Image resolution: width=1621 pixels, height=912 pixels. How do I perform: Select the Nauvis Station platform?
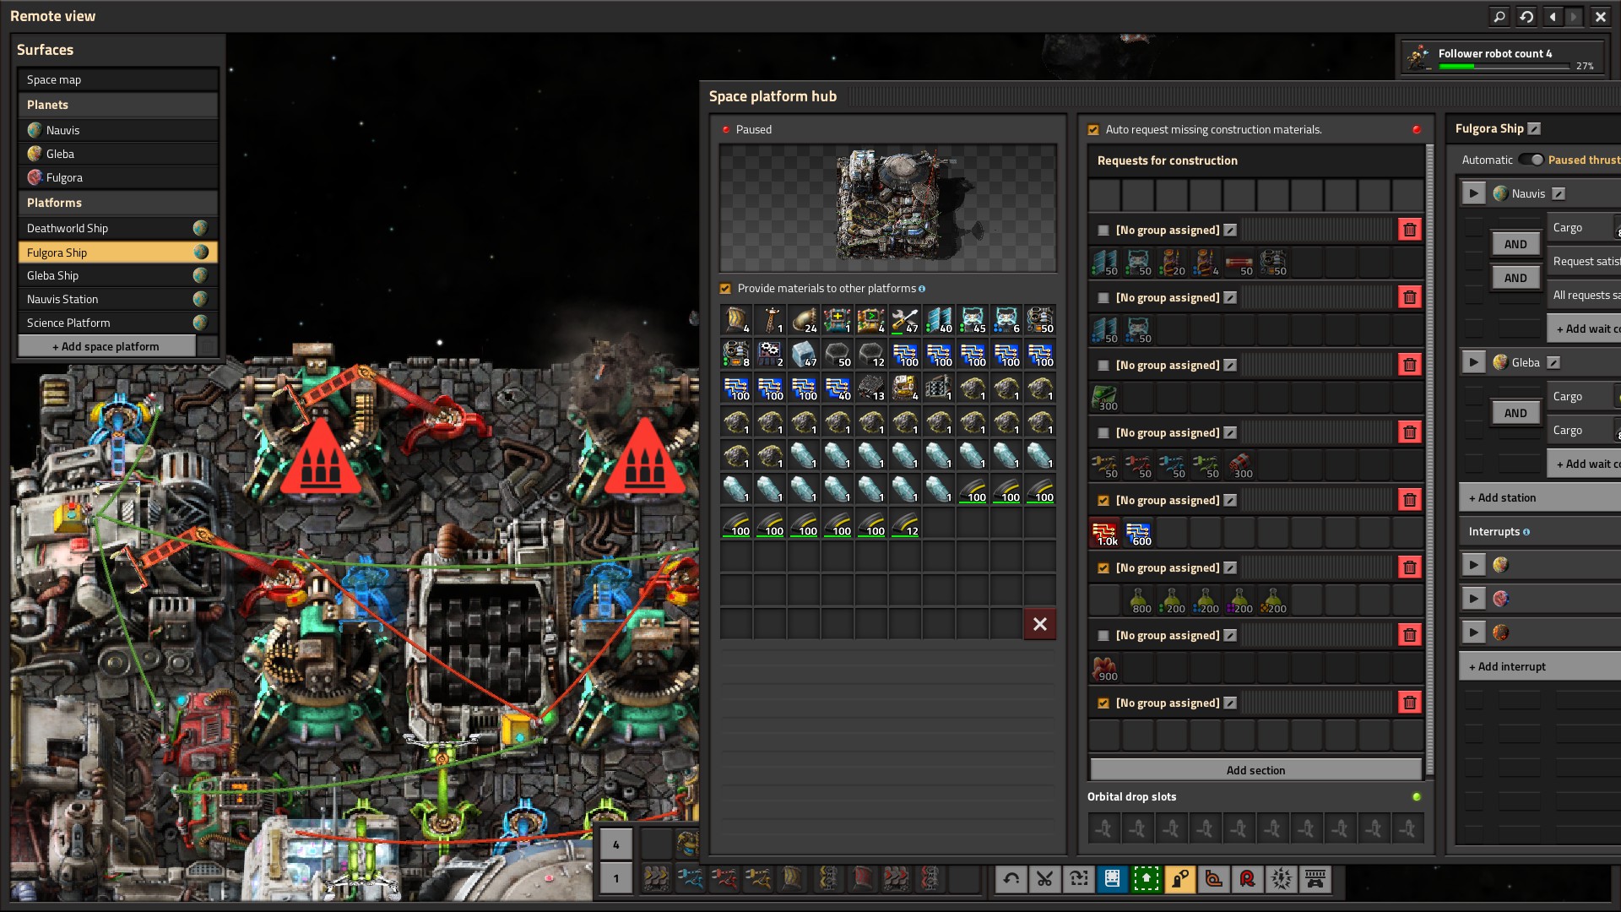tap(118, 299)
